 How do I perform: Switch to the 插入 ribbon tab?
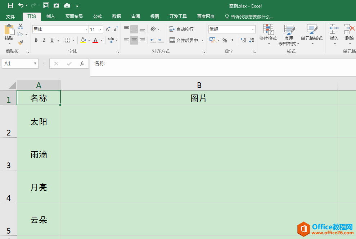click(x=51, y=17)
